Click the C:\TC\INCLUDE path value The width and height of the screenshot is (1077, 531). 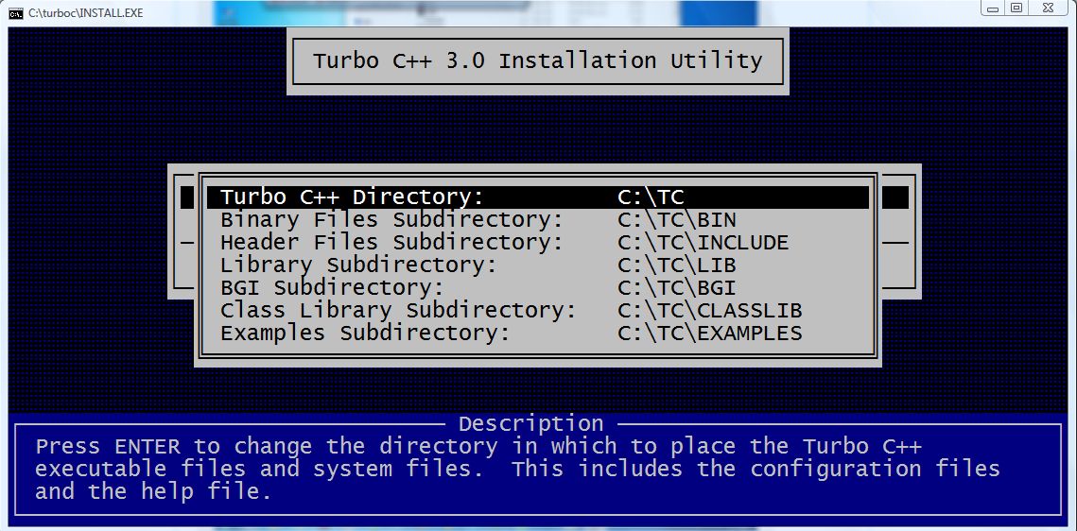[703, 243]
